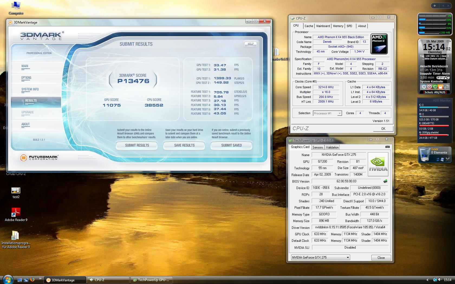Click the G: (500gig pladde) usage bar
The width and height of the screenshot is (455, 284).
coord(434,135)
